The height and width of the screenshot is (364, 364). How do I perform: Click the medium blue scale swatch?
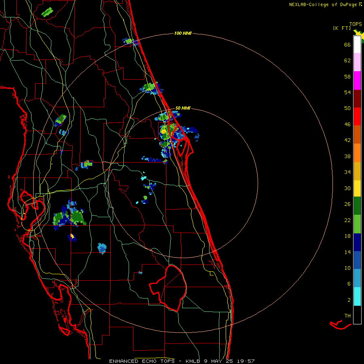(x=357, y=260)
